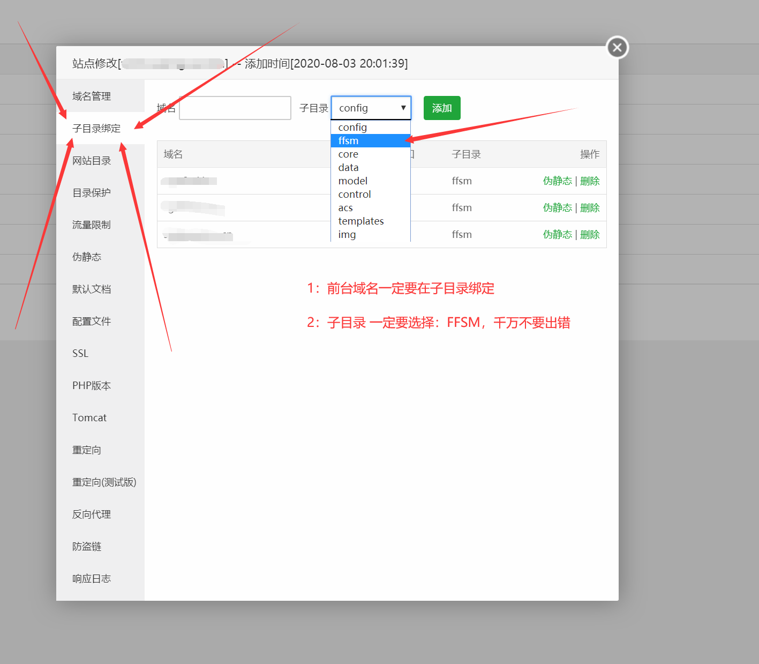Click 删除 link on the first domain row
The image size is (759, 664).
590,181
